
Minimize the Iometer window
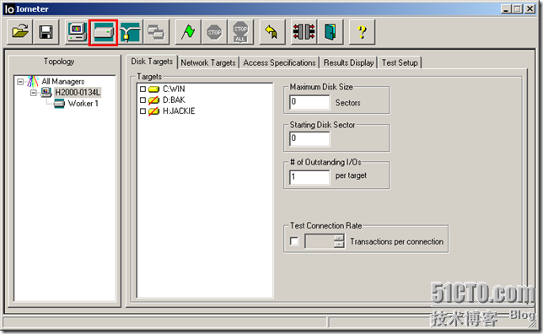tap(506, 9)
